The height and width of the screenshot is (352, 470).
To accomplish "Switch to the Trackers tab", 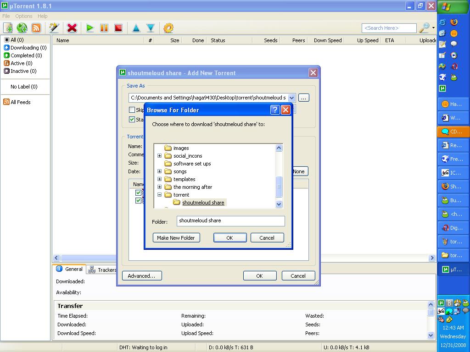I will (102, 270).
